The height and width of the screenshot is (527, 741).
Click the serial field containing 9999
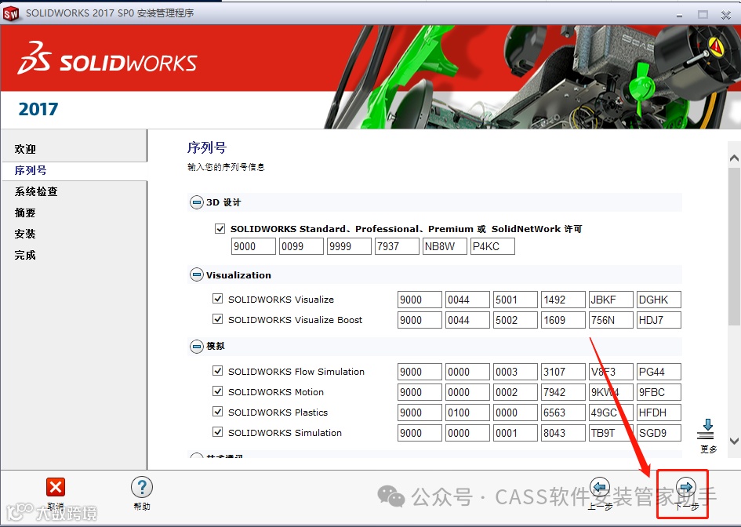tap(349, 246)
